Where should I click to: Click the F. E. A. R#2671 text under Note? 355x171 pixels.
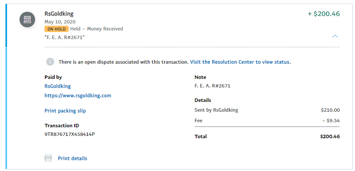[x=212, y=86]
